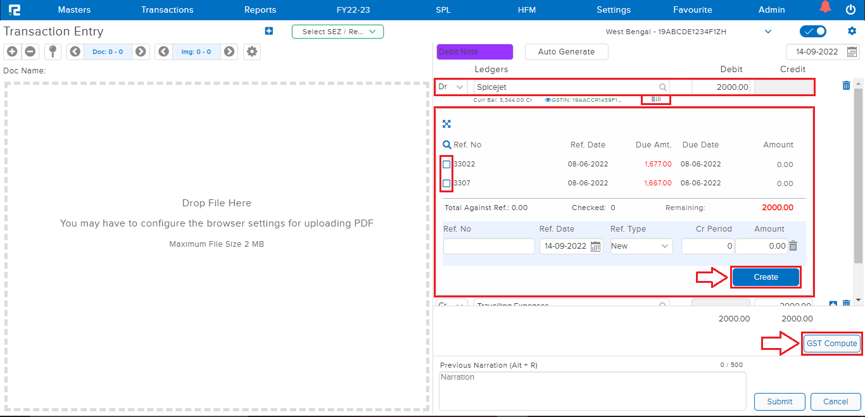
Task: Change the Dr type dropdown
Action: click(451, 87)
